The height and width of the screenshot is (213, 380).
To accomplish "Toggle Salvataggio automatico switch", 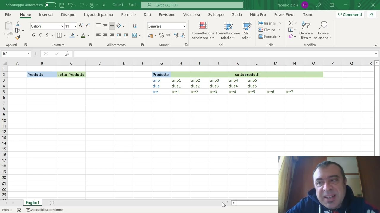I will coord(50,5).
